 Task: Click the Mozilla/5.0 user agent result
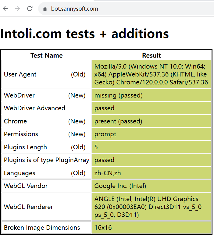[x=152, y=74]
